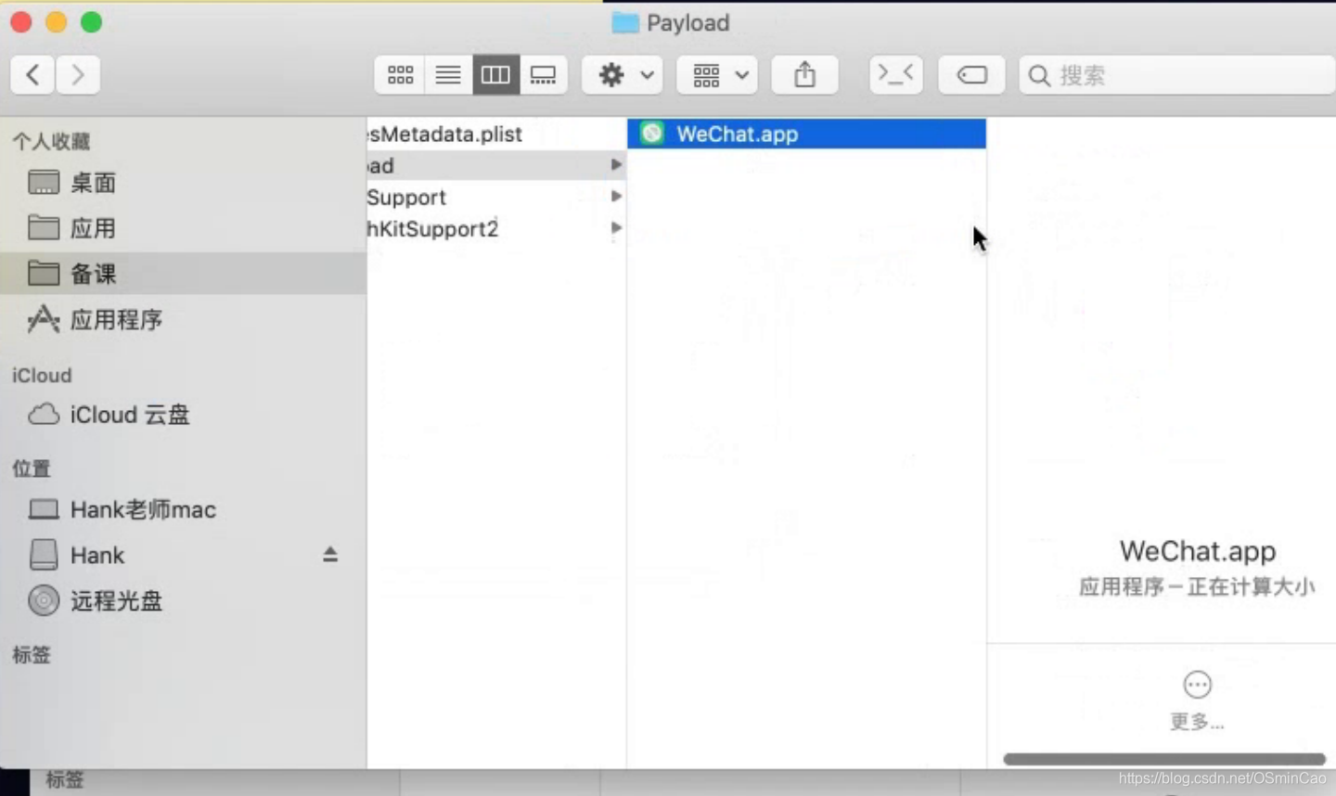This screenshot has width=1336, height=796.
Task: Click the edit tags toolbar button
Action: pos(971,75)
